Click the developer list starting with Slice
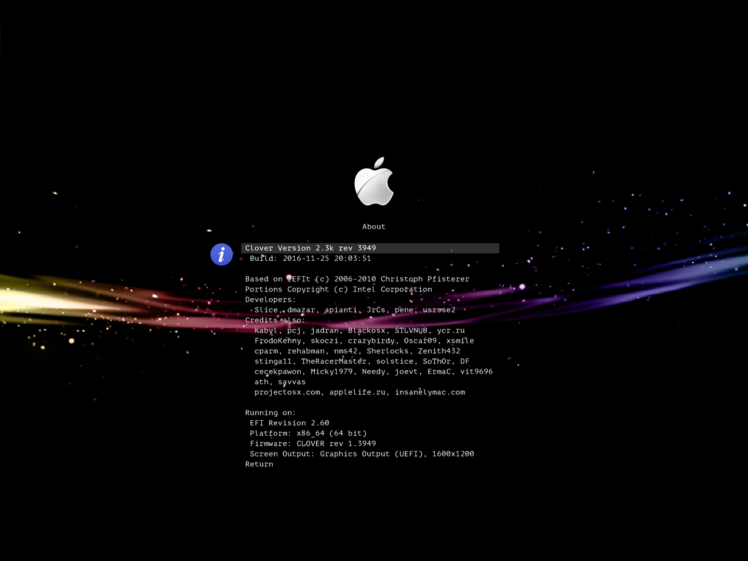748x561 pixels. (x=355, y=310)
